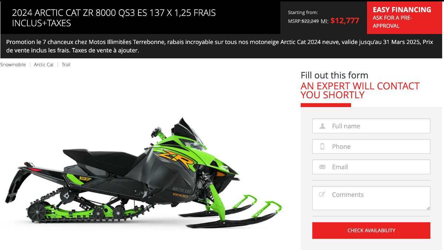Click the crossed-out $22,249 MSRP price
This screenshot has height=250, width=444.
tap(310, 21)
